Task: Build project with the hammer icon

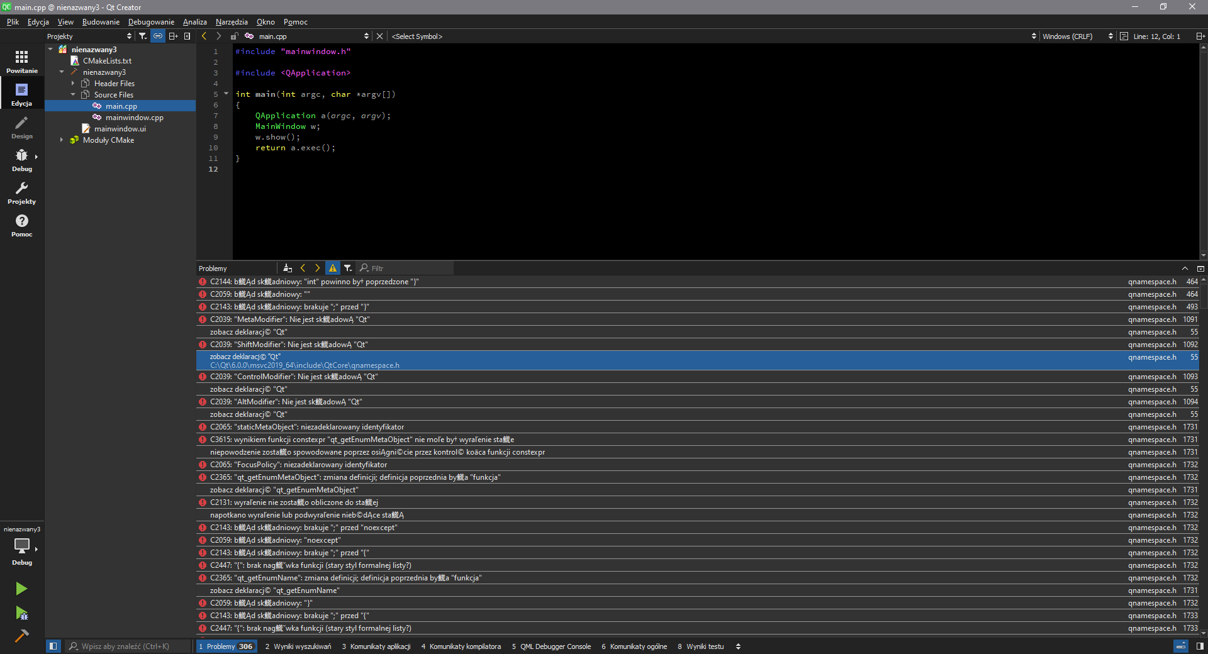Action: click(x=21, y=636)
